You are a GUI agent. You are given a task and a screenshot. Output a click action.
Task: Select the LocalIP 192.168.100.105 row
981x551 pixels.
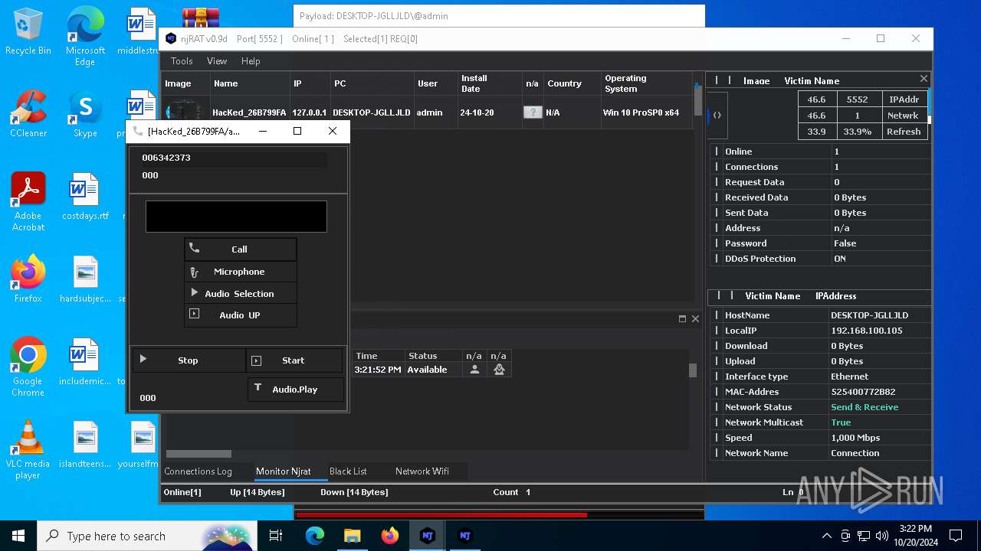tap(820, 331)
